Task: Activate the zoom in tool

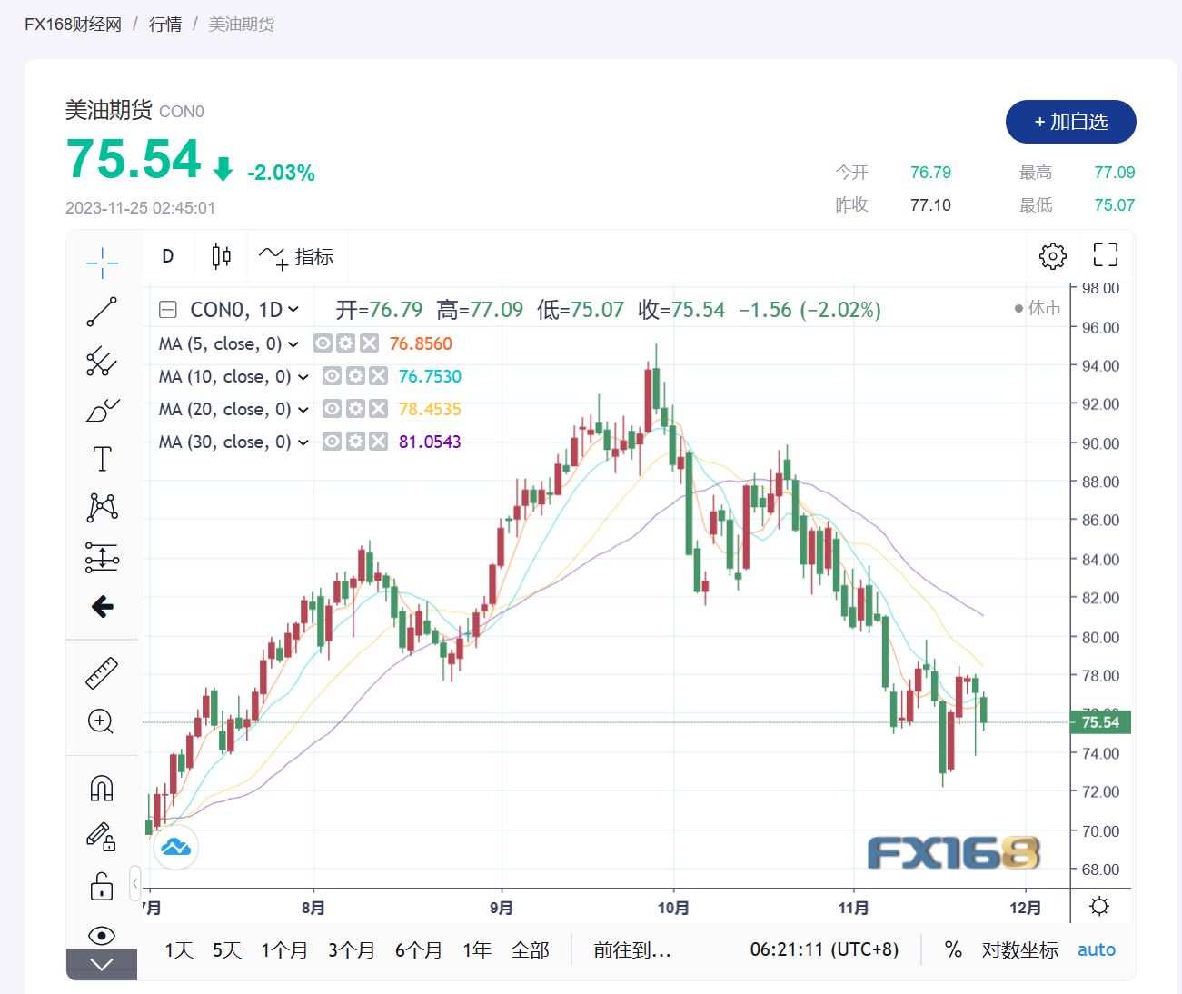Action: pos(101,721)
